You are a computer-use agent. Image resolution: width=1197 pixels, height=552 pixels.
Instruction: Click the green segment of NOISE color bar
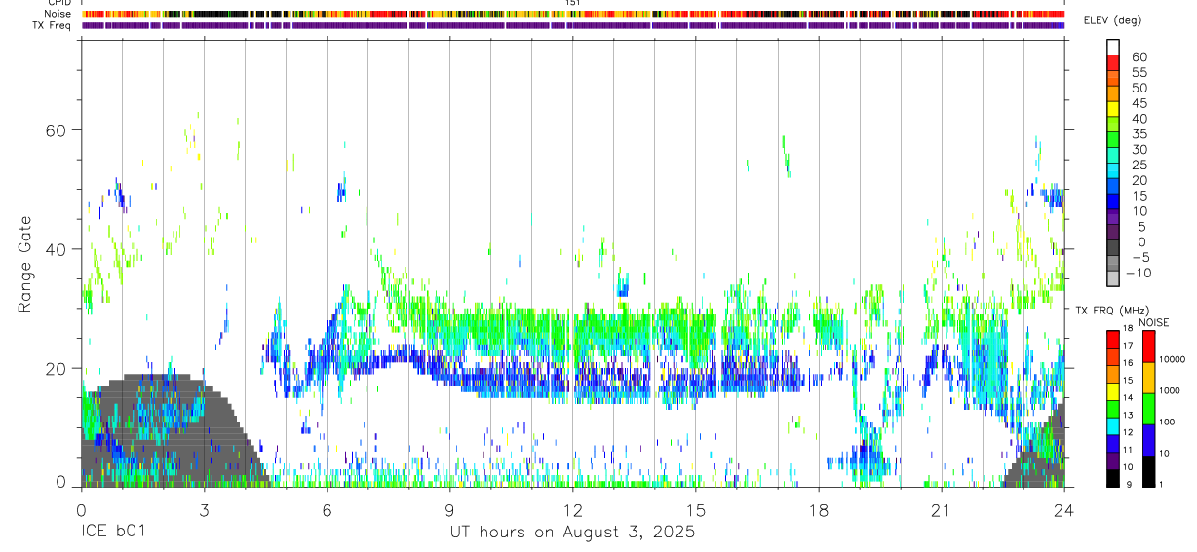1147,409
